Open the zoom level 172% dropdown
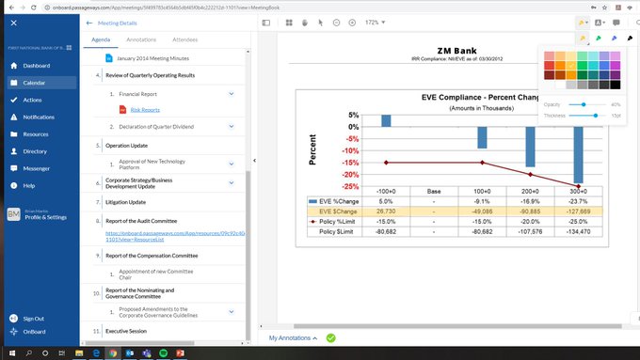 [376, 23]
